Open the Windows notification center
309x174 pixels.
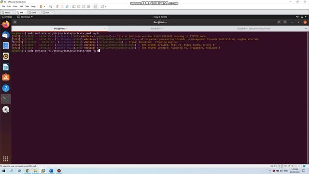click(x=304, y=171)
